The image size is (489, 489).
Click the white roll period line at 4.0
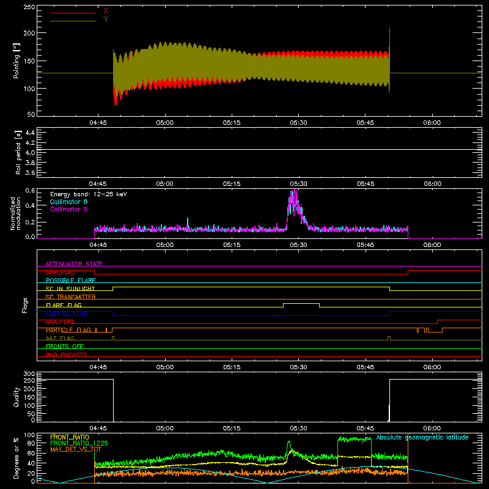pyautogui.click(x=259, y=150)
